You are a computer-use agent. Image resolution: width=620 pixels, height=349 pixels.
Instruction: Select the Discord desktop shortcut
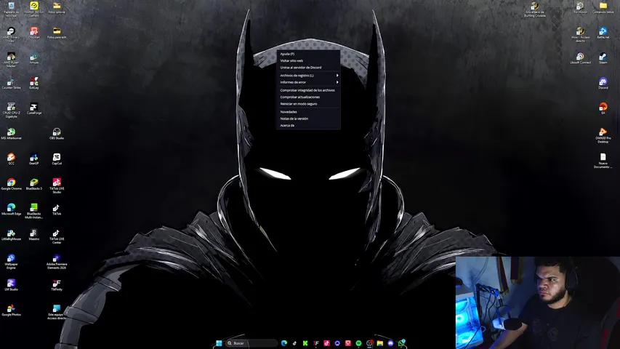[603, 84]
